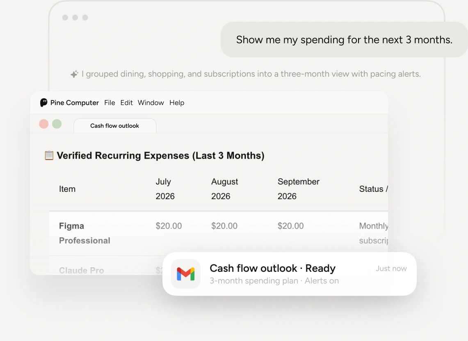Click the August 2026 column header

point(224,189)
